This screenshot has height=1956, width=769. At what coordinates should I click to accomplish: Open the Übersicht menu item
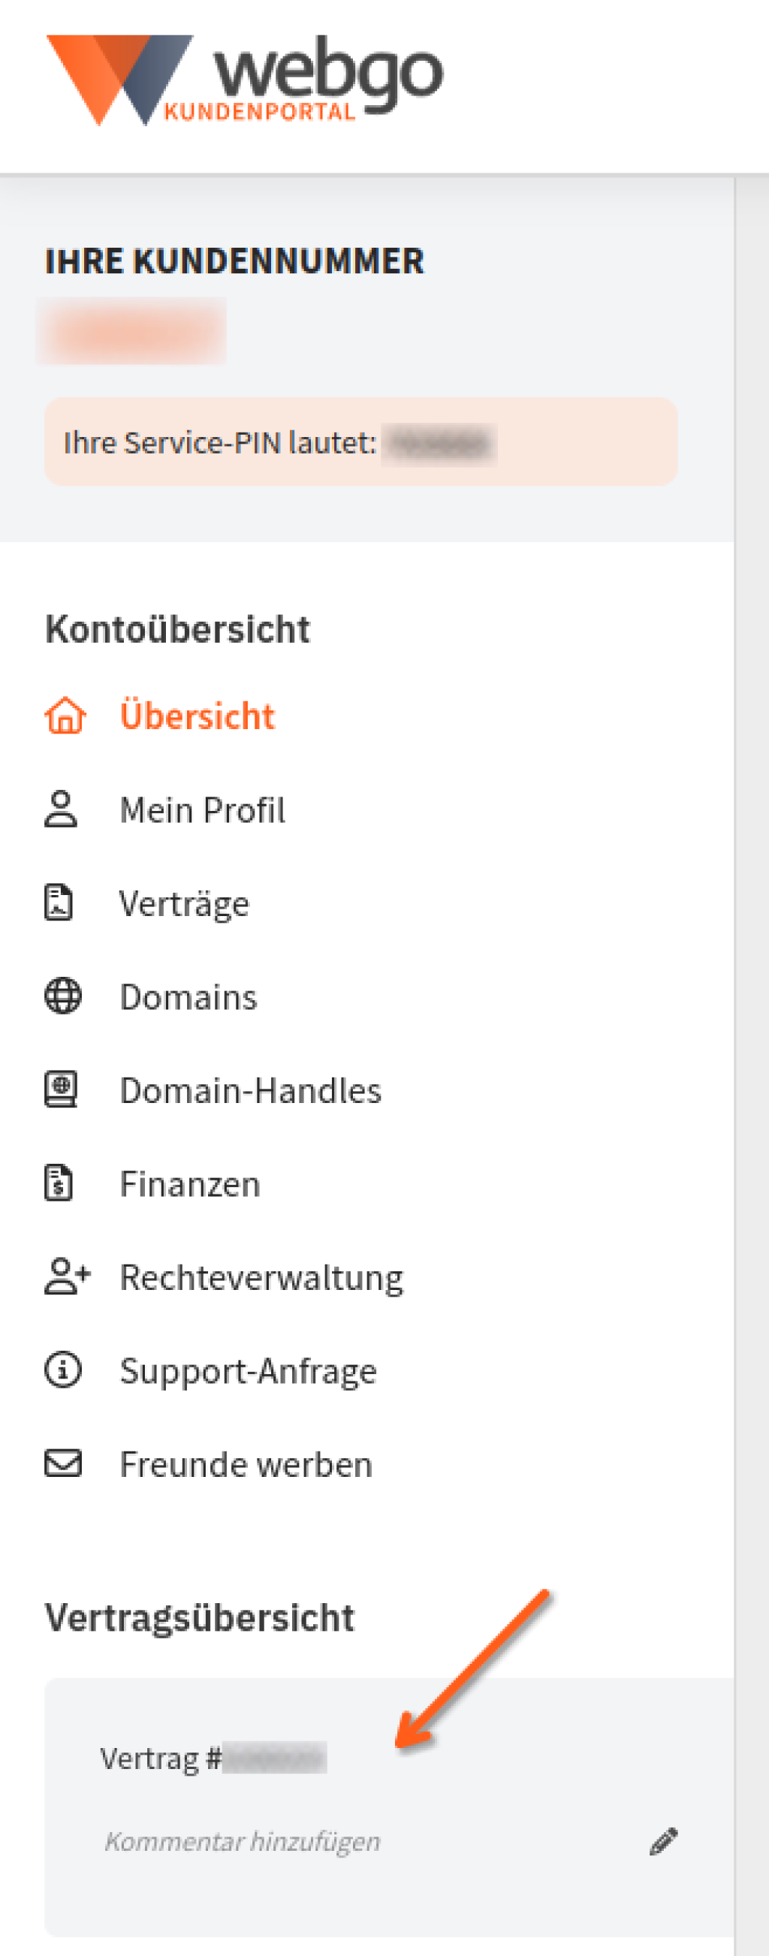198,716
